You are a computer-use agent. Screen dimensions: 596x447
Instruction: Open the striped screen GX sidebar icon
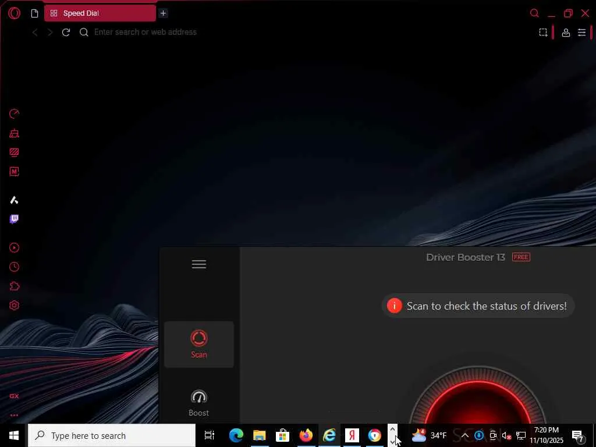pos(14,152)
